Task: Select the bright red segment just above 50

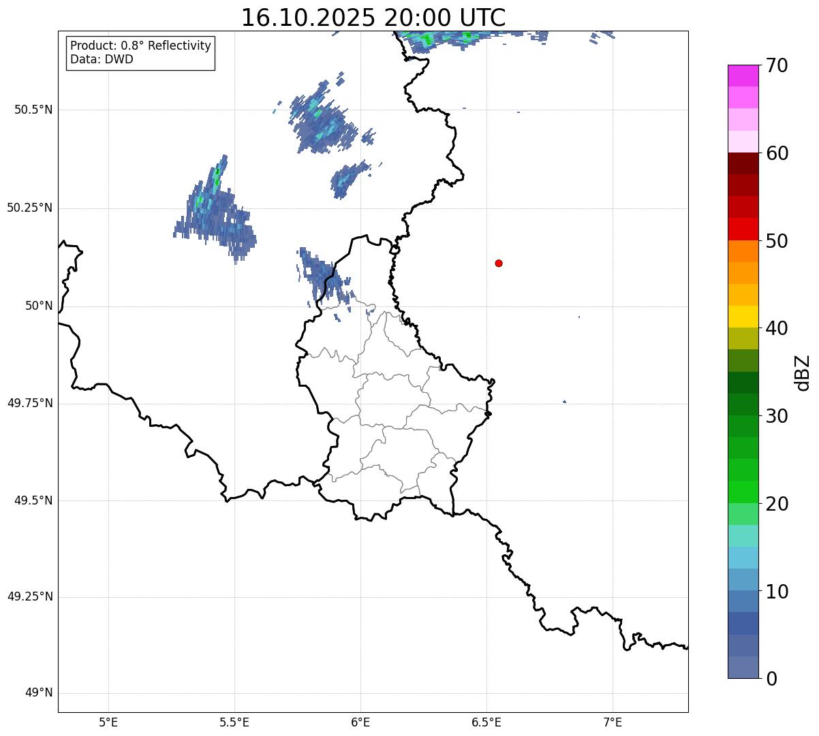Action: (743, 229)
